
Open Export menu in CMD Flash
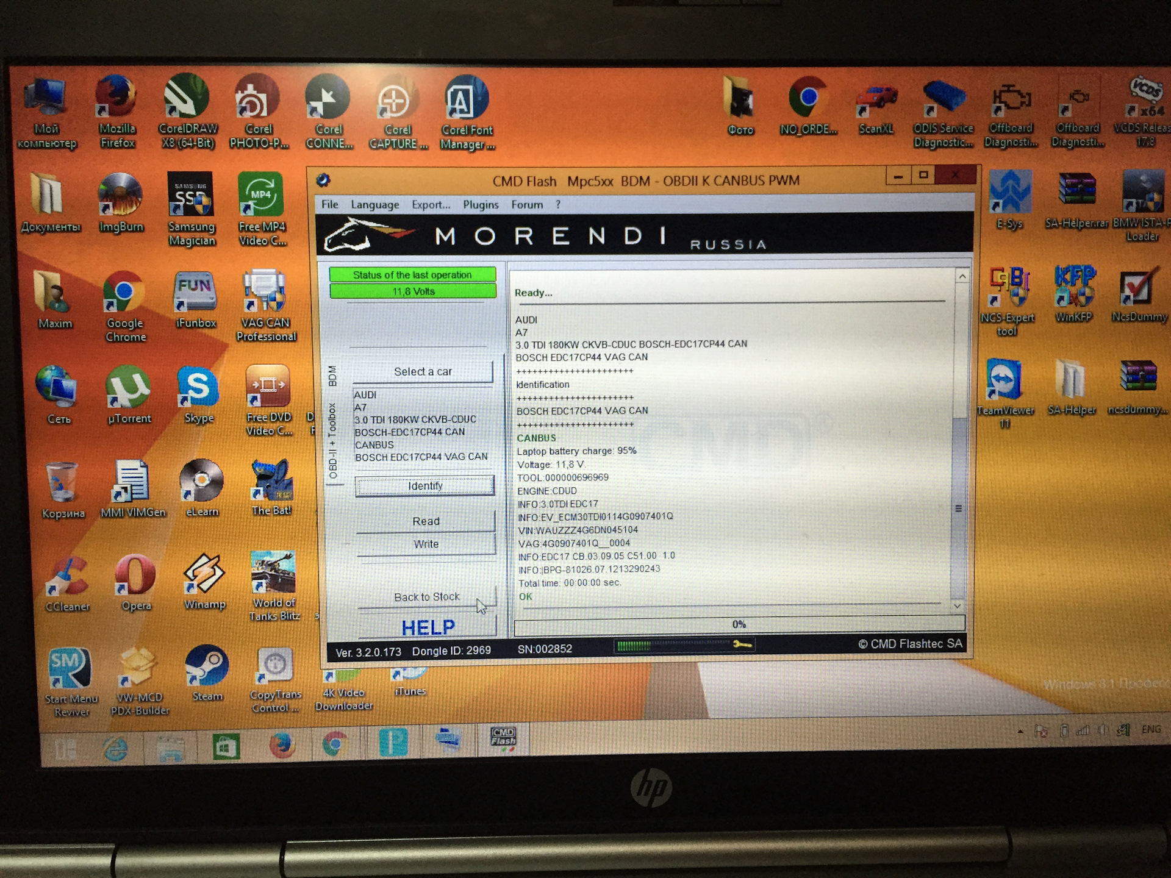point(431,204)
